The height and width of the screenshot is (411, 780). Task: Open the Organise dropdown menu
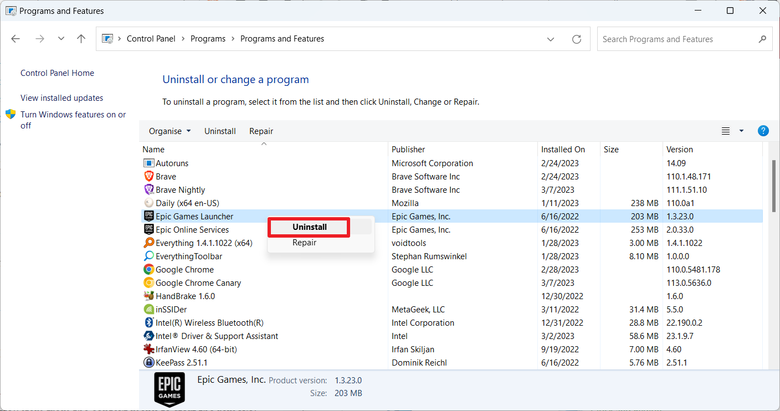170,131
